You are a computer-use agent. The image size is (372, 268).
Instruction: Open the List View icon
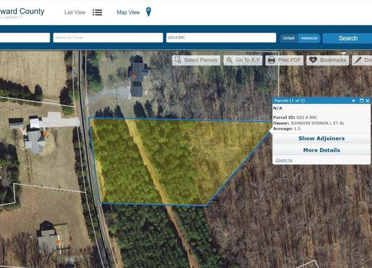97,12
